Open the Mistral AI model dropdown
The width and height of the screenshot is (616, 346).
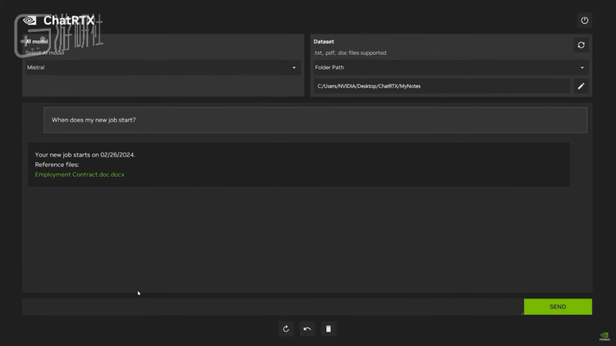pyautogui.click(x=163, y=67)
